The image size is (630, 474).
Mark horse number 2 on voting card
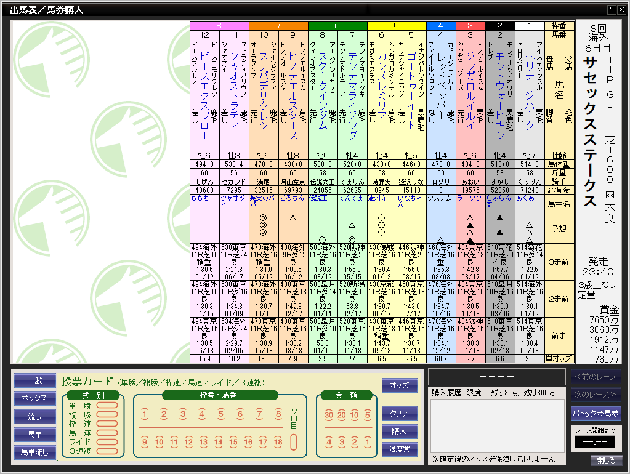click(164, 414)
